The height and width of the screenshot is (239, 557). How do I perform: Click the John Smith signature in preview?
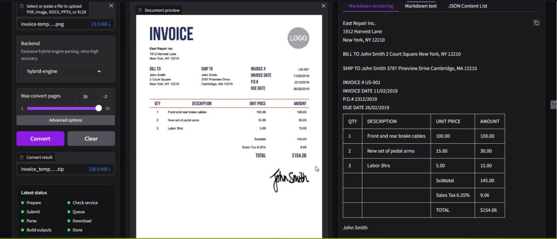click(x=289, y=180)
